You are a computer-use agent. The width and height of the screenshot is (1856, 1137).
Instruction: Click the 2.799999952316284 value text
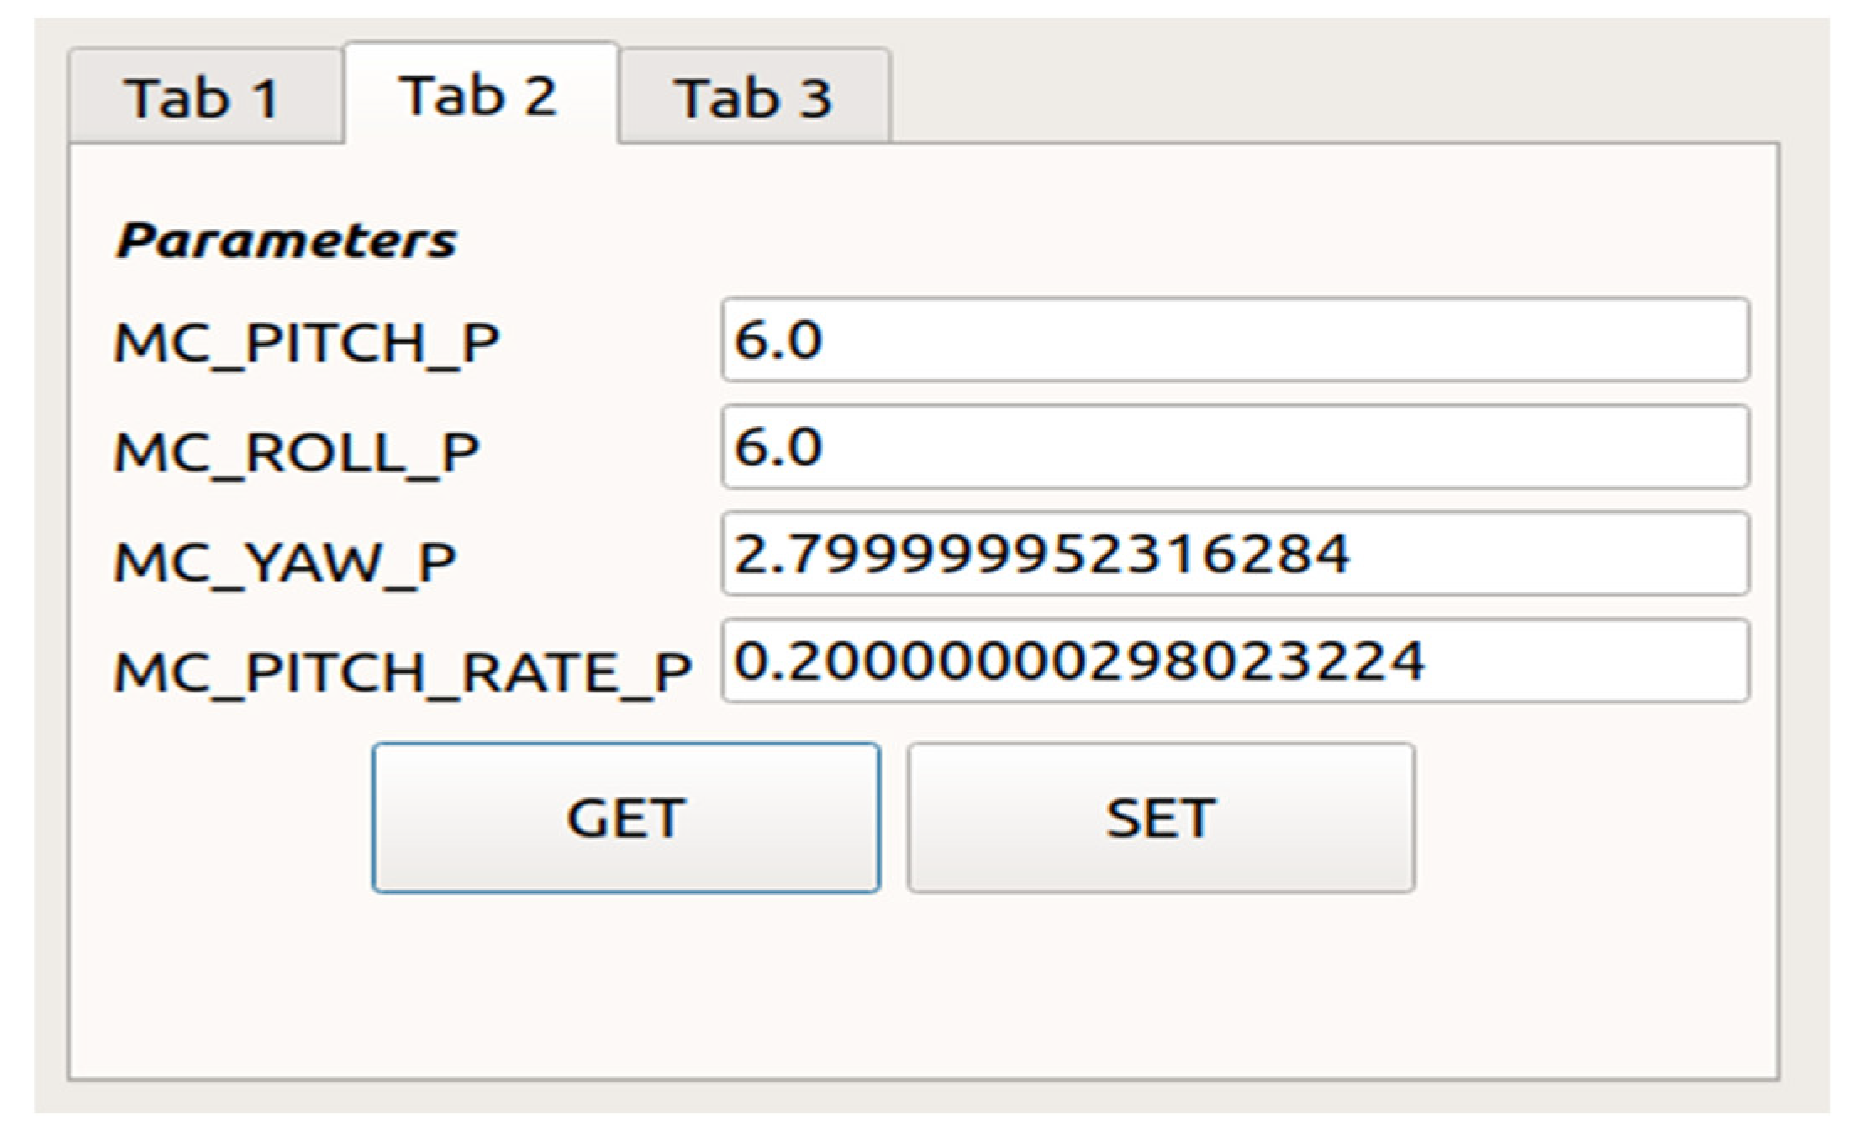[1041, 554]
